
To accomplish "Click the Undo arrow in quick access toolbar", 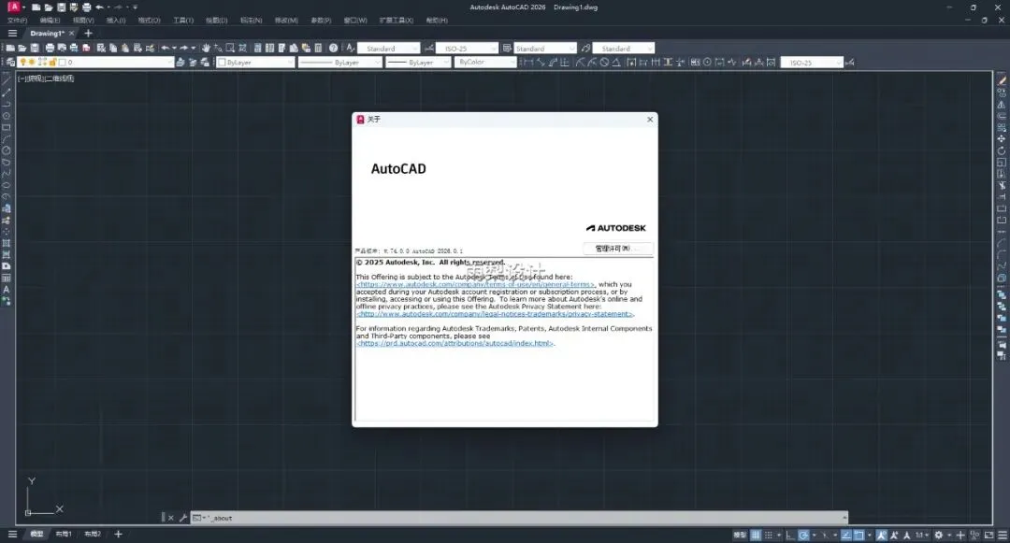I will click(99, 7).
